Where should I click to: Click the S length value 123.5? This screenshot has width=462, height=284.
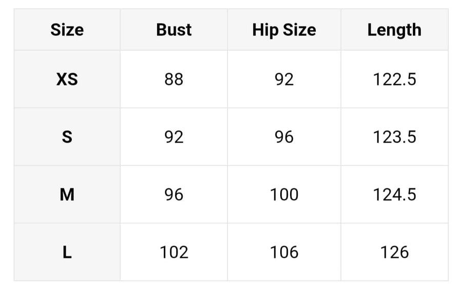tap(395, 137)
